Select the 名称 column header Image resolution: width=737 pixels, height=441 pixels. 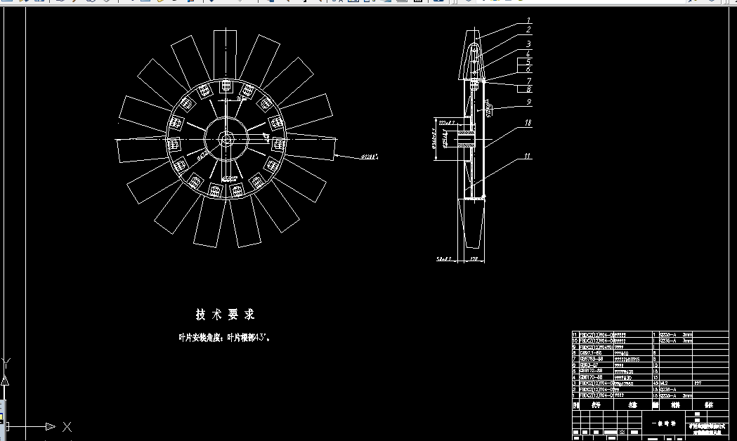coord(633,405)
